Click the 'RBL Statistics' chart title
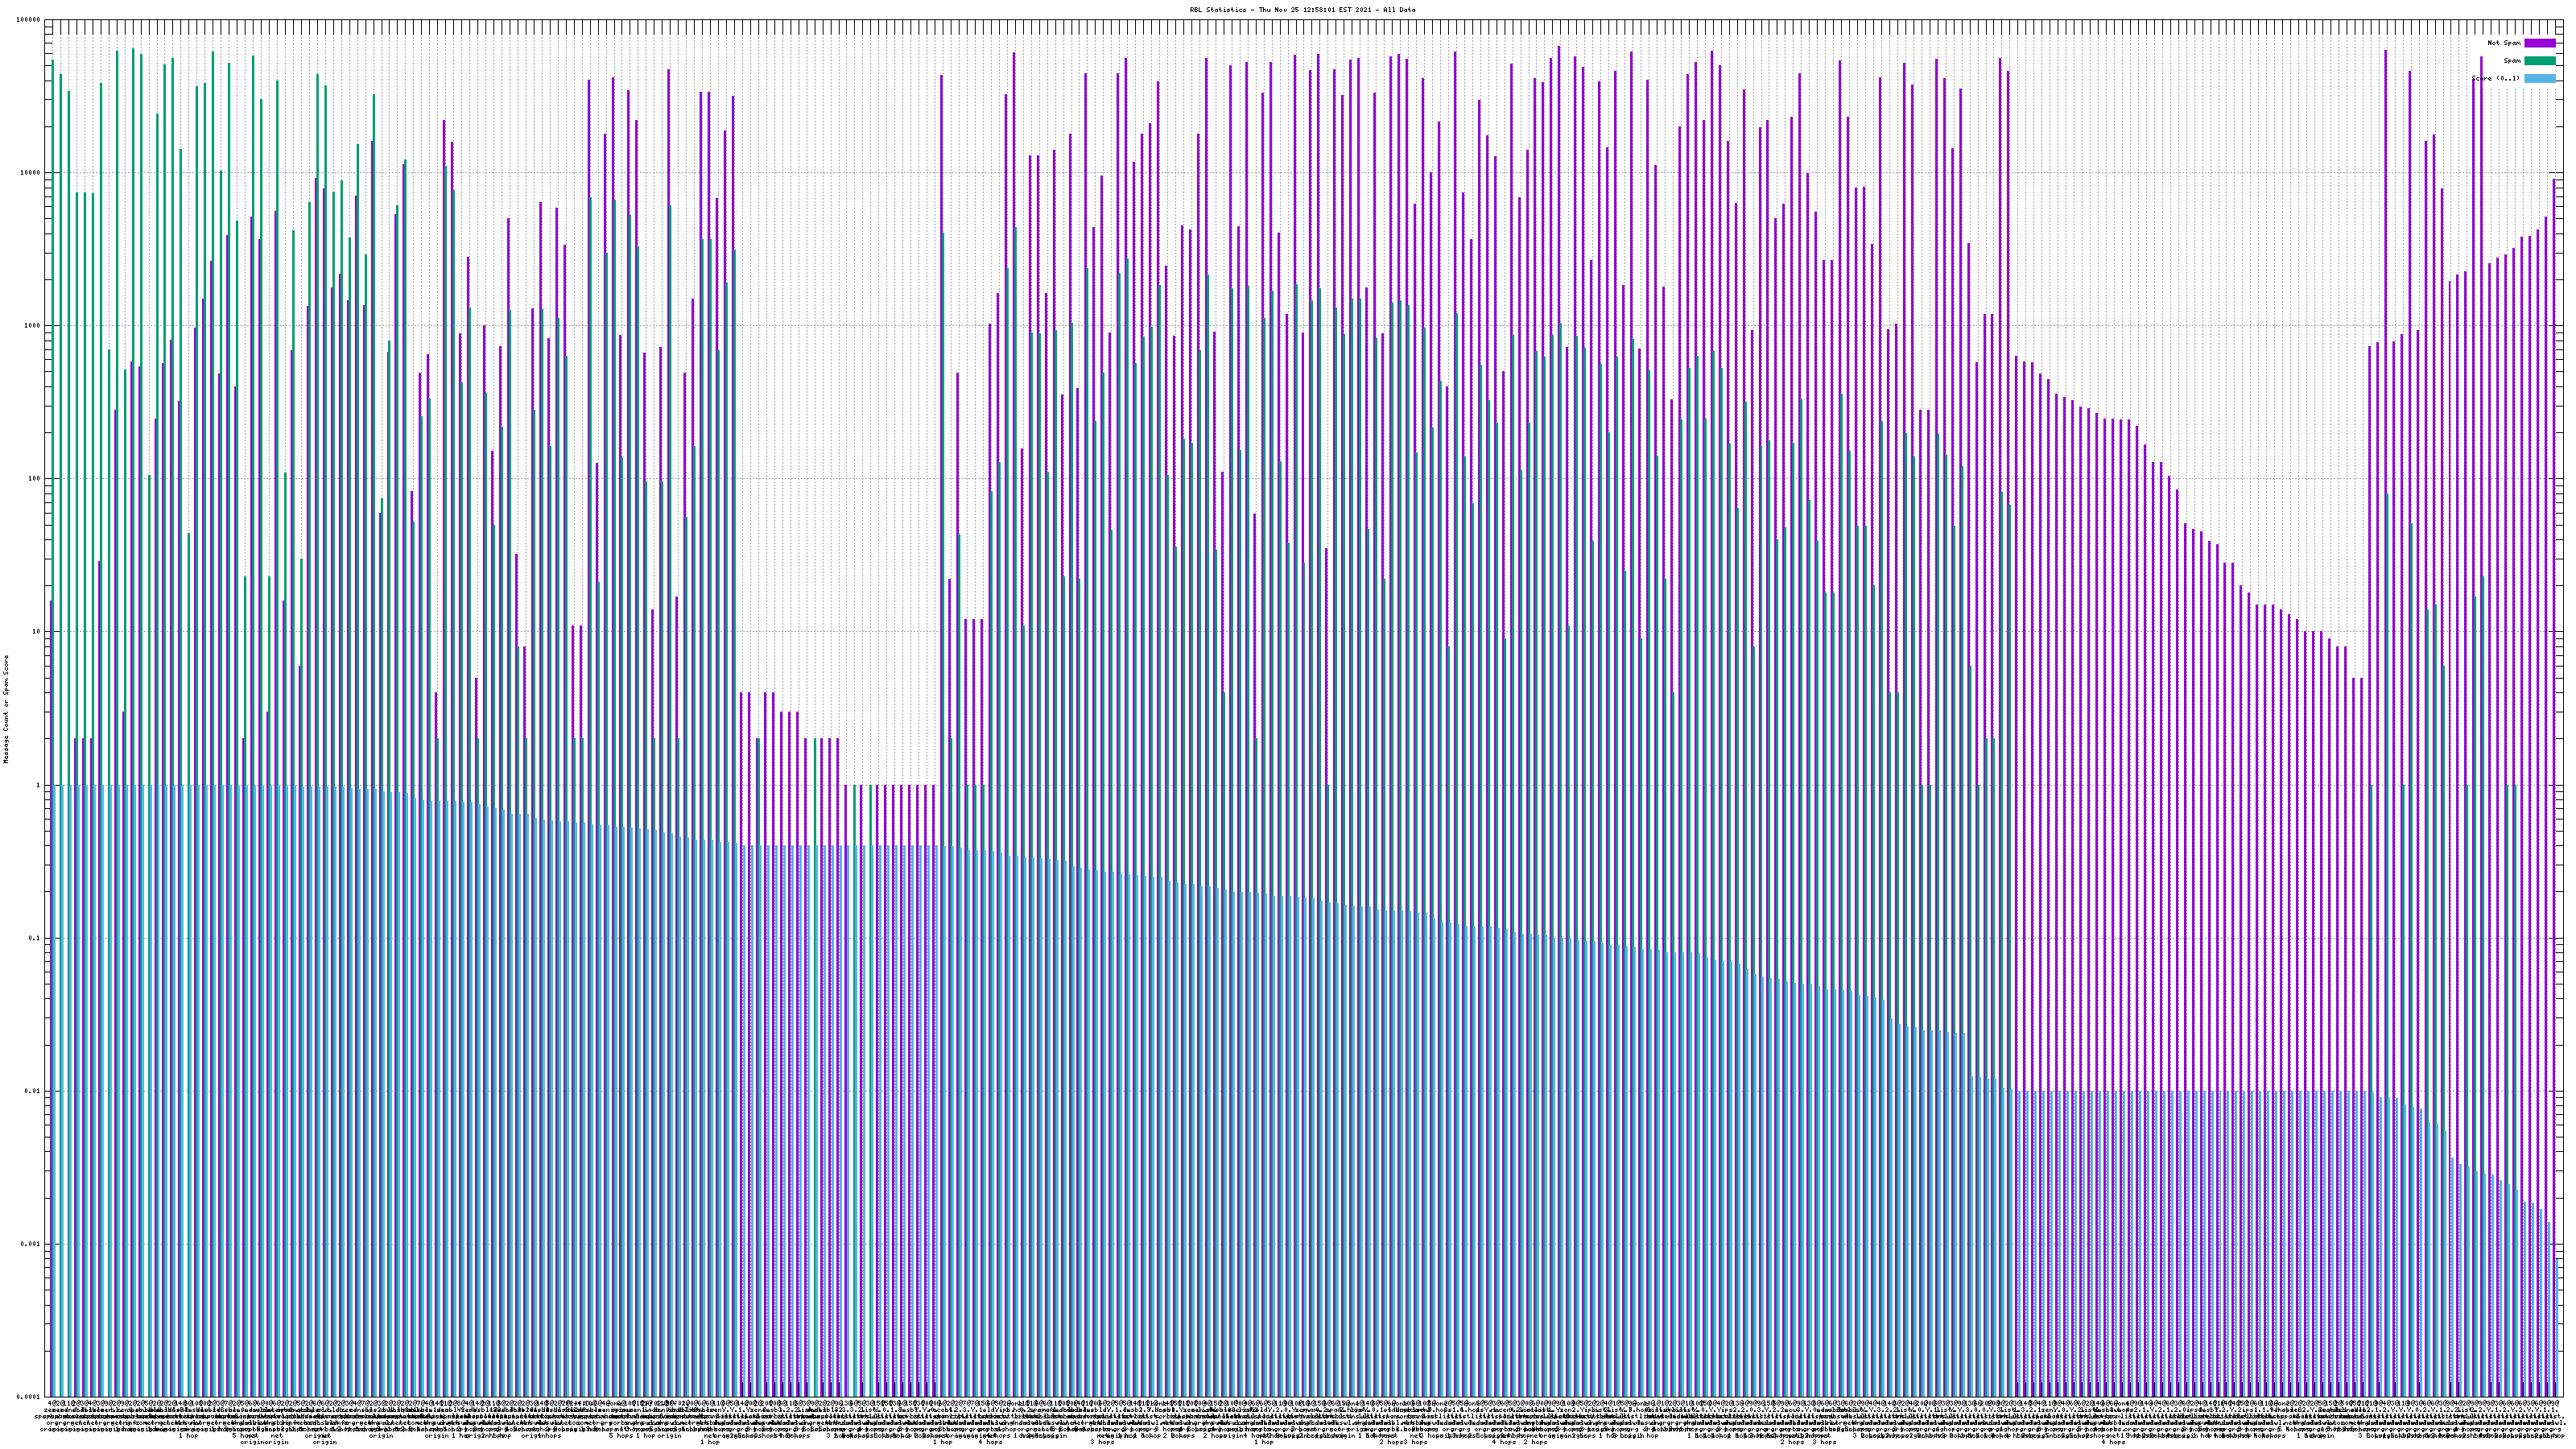 [1217, 10]
